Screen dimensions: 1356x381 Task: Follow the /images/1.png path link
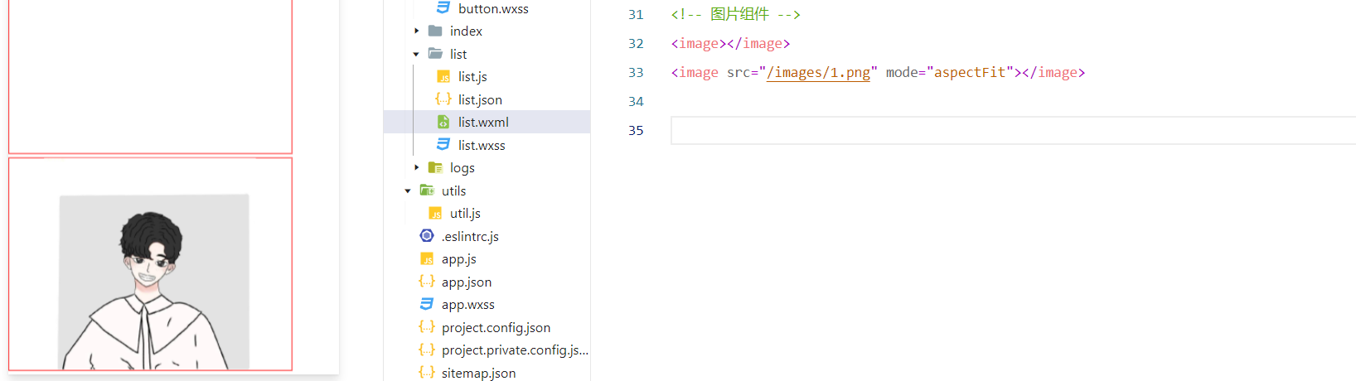click(x=818, y=73)
